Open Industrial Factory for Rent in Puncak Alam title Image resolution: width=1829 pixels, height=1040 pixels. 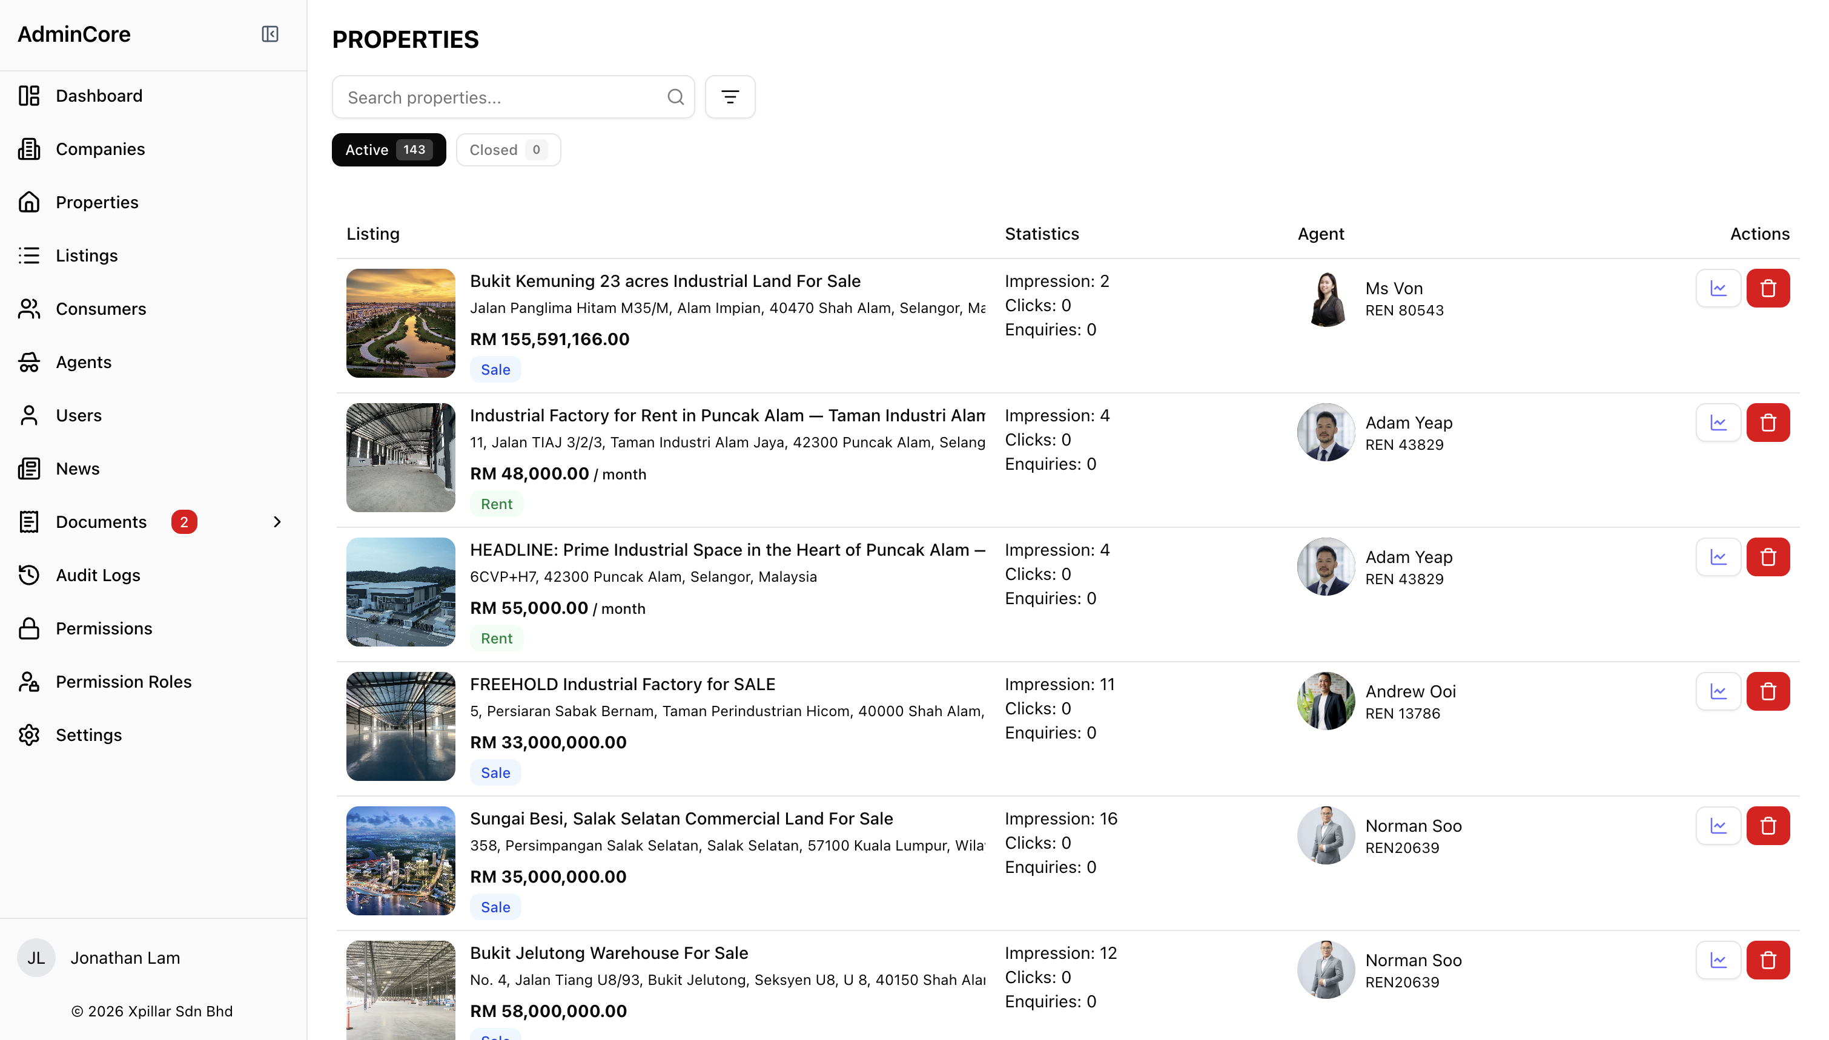tap(727, 415)
